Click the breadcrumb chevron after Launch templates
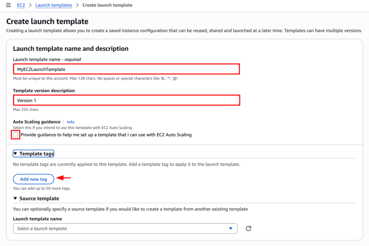 (x=77, y=5)
